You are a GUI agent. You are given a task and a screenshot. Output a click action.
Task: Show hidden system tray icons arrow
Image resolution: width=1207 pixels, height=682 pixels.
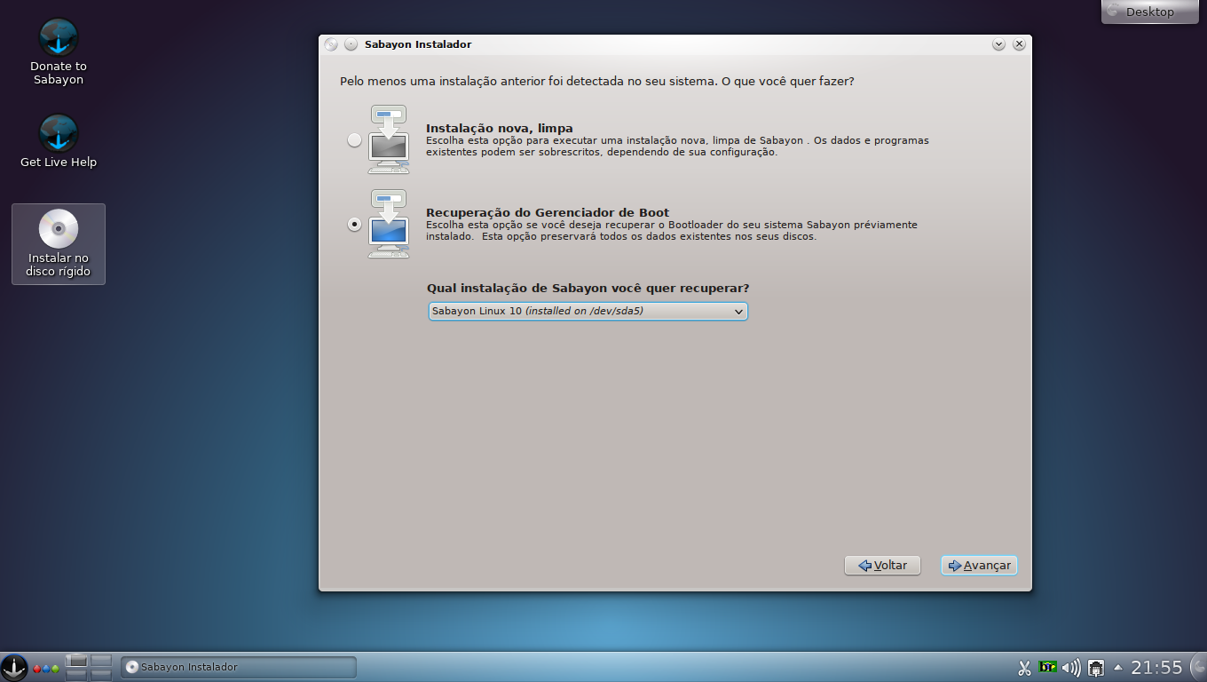(x=1117, y=667)
